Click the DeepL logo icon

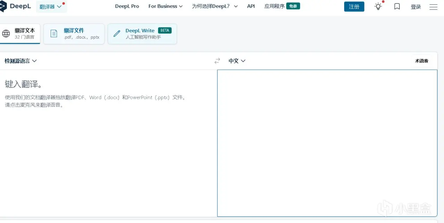tap(3, 6)
